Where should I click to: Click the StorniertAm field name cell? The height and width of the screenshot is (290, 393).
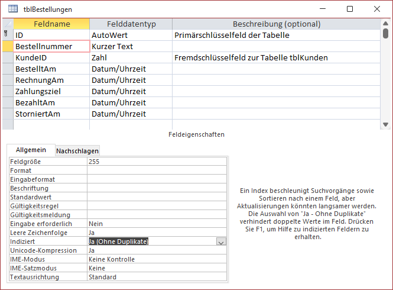[51, 114]
